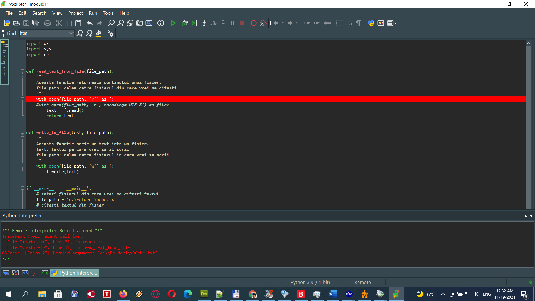The height and width of the screenshot is (301, 535).
Task: Open the forward navigation history dropdown
Action: click(x=297, y=23)
